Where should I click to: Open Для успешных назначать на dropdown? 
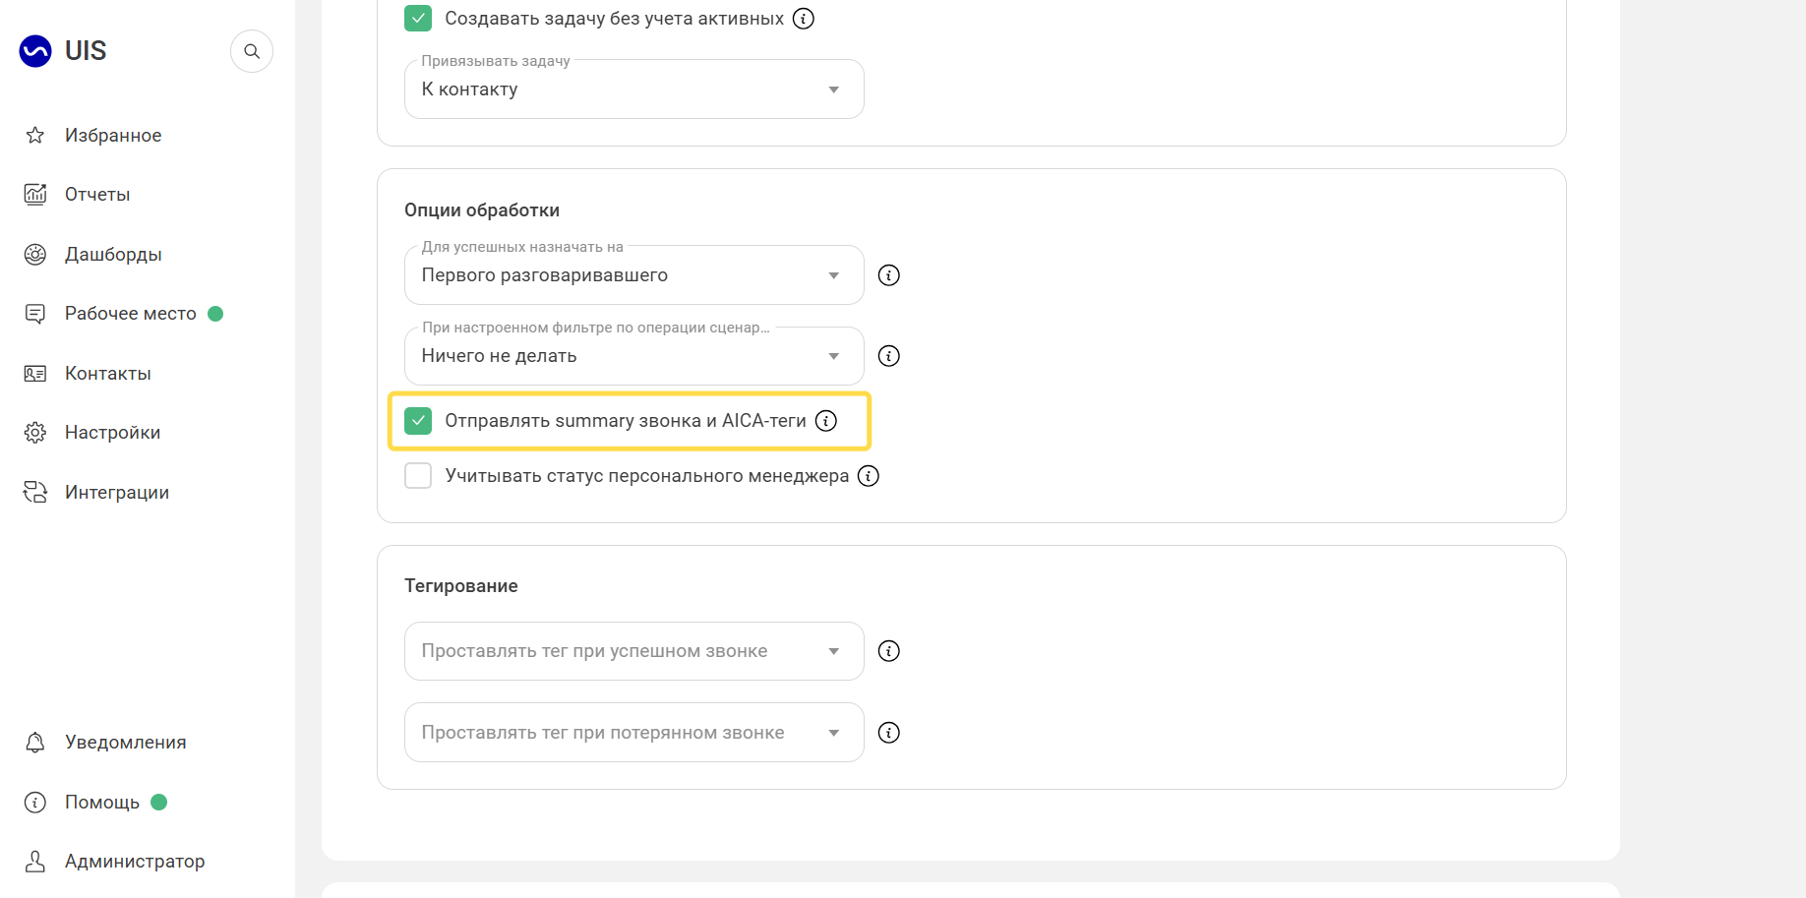click(634, 275)
